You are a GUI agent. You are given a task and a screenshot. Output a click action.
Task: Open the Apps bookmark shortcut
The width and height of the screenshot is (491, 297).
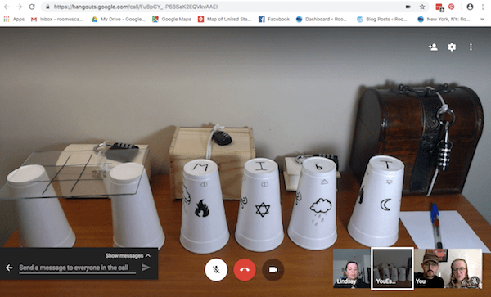coord(14,20)
